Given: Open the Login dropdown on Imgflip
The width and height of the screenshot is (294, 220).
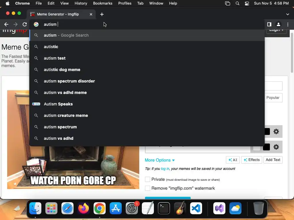Looking at the screenshot, I should (276, 30).
